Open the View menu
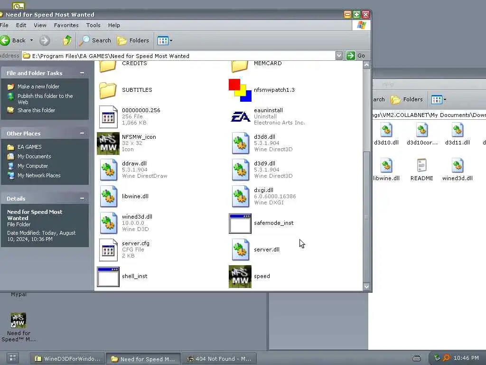Screen dimensions: 486x365 (x=40, y=26)
